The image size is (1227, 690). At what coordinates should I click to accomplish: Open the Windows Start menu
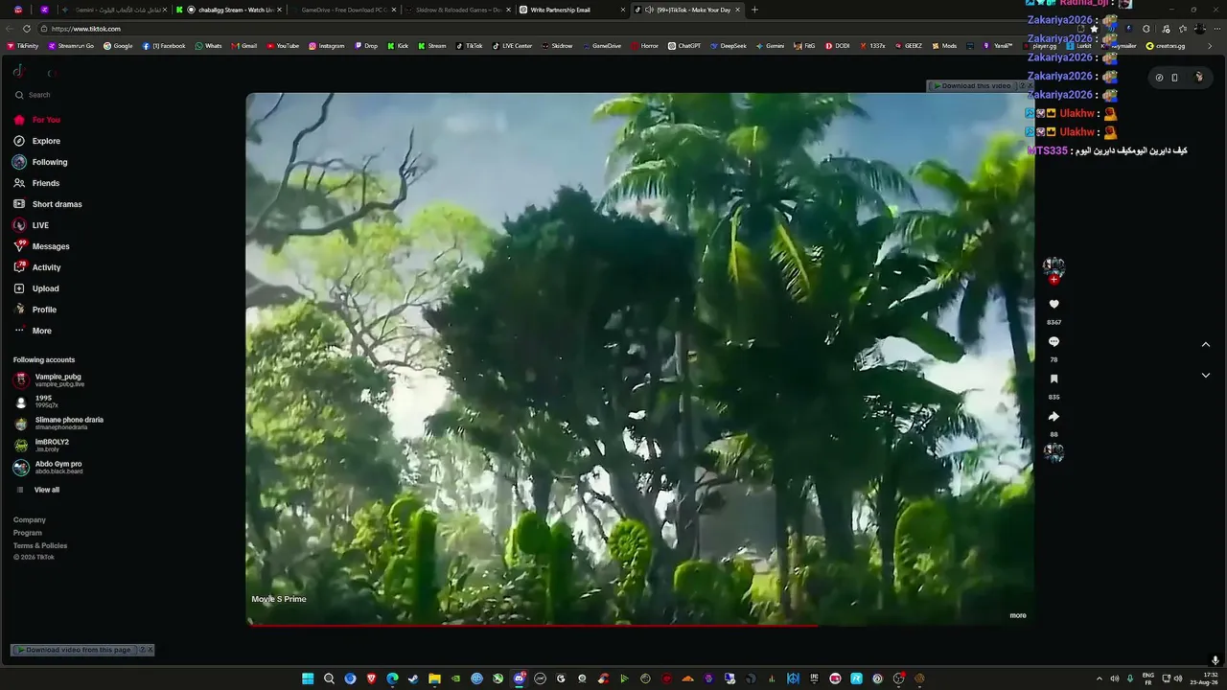click(x=308, y=678)
